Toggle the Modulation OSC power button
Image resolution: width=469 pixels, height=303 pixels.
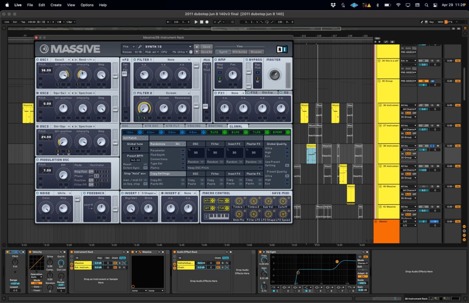(38, 160)
